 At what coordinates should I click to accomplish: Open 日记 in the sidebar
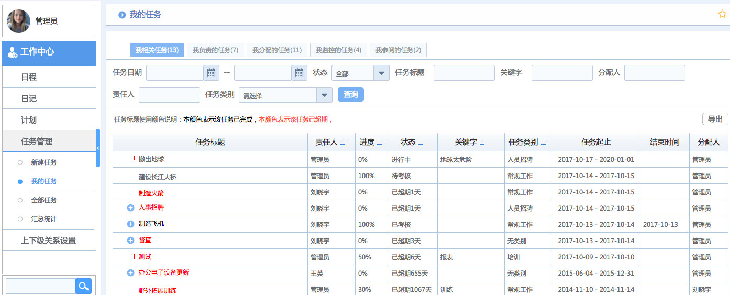pos(49,99)
